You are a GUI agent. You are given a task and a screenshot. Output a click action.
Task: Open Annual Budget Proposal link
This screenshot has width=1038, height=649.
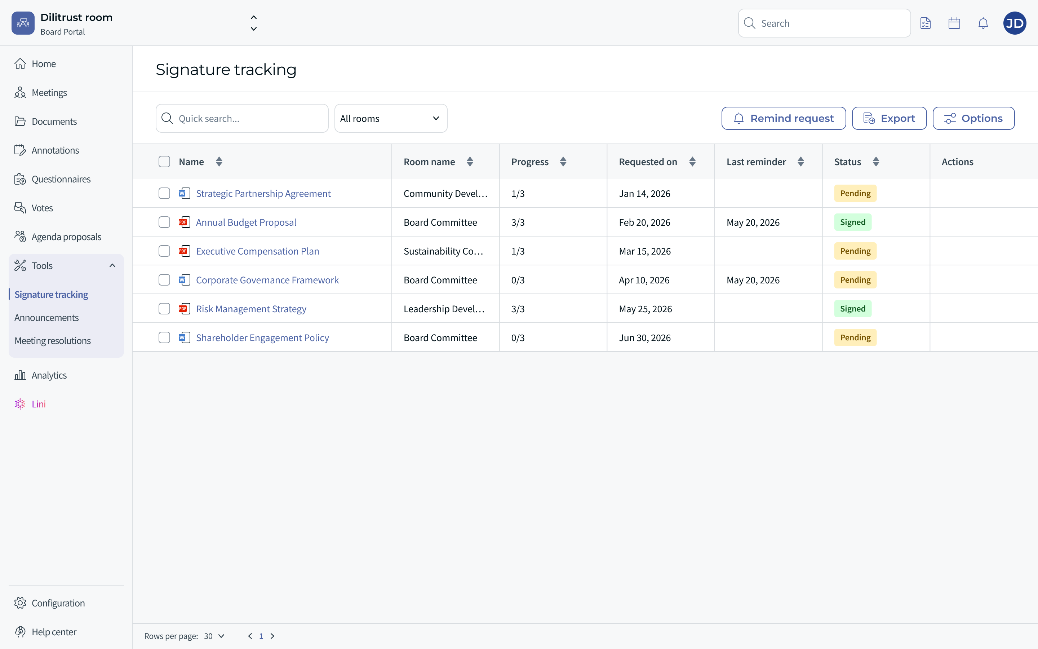[246, 222]
